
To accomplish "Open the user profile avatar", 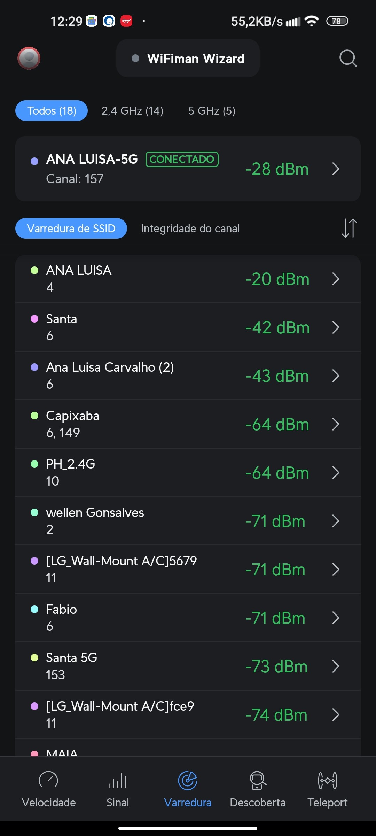I will click(x=29, y=58).
